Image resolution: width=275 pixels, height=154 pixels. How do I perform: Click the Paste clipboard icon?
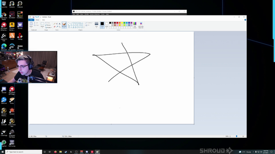pyautogui.click(x=31, y=24)
